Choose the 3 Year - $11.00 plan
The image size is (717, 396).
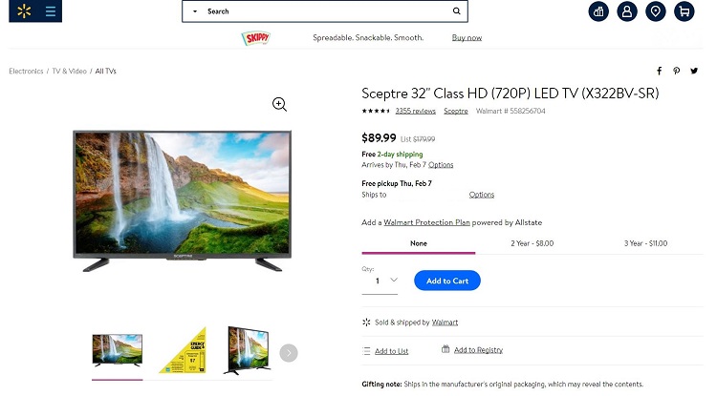[x=645, y=243]
